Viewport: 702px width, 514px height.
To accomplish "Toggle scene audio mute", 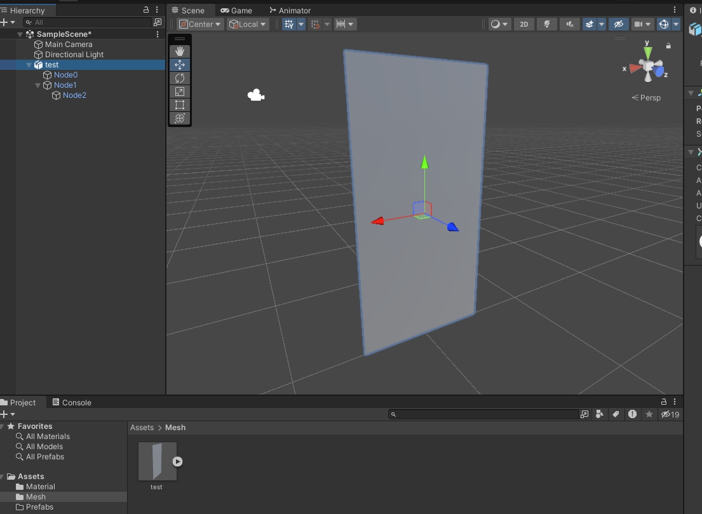I will click(x=569, y=24).
